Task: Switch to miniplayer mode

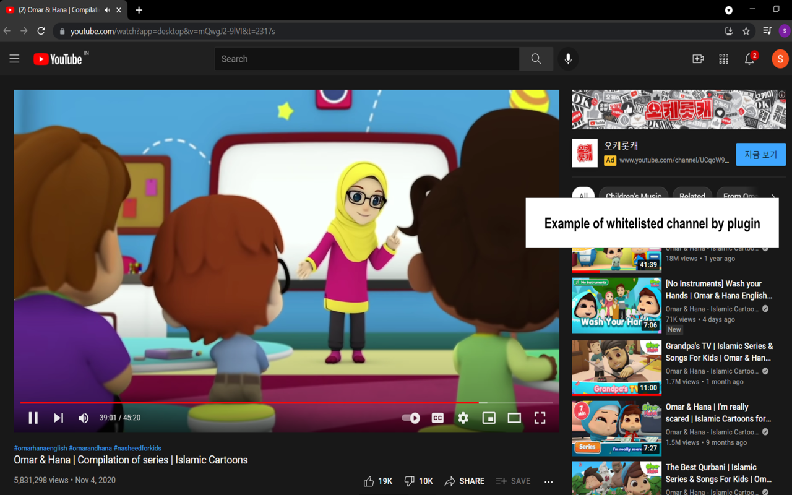Action: [489, 418]
